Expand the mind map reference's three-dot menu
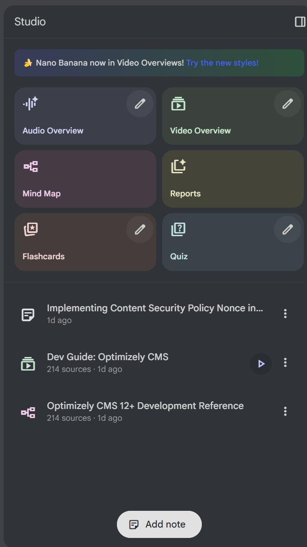Image resolution: width=307 pixels, height=547 pixels. coord(285,411)
